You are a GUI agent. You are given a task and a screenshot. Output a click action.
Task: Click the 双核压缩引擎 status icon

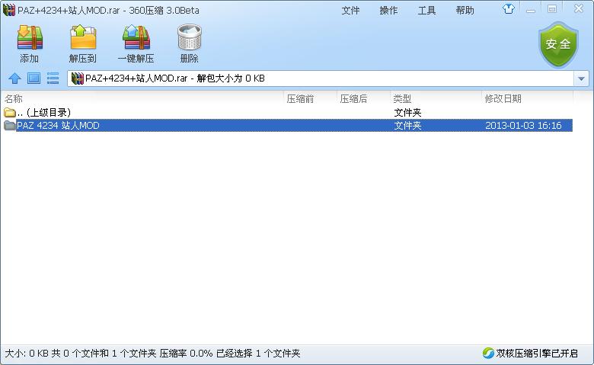point(488,354)
